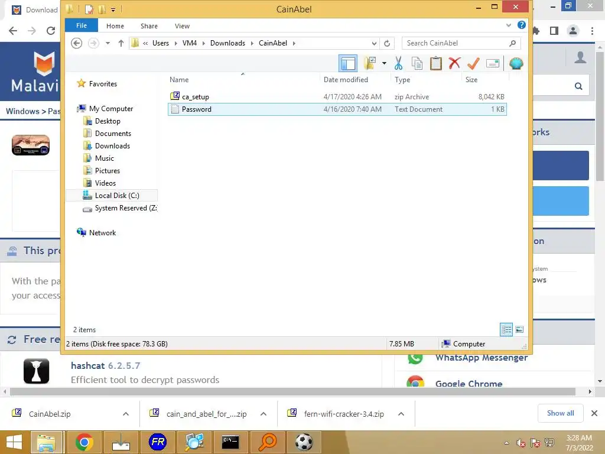Open Command Prompt from taskbar
This screenshot has width=605, height=454.
point(231,442)
